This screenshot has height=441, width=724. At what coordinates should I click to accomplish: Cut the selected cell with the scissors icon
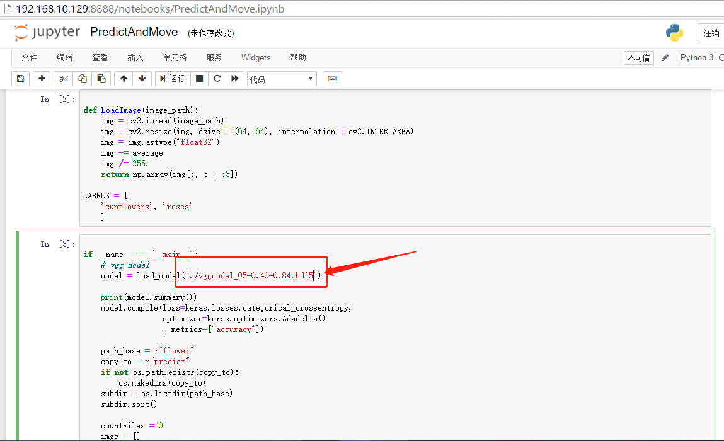pos(63,79)
